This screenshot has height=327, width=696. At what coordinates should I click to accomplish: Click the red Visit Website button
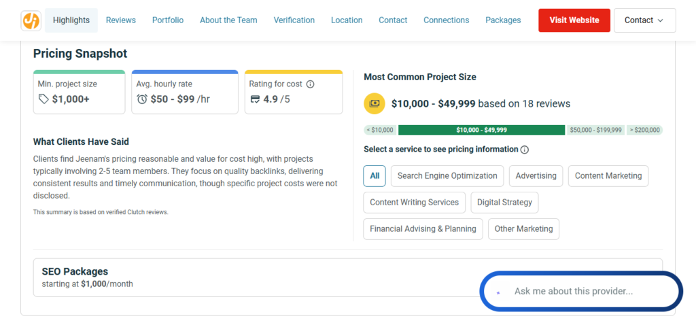(574, 20)
